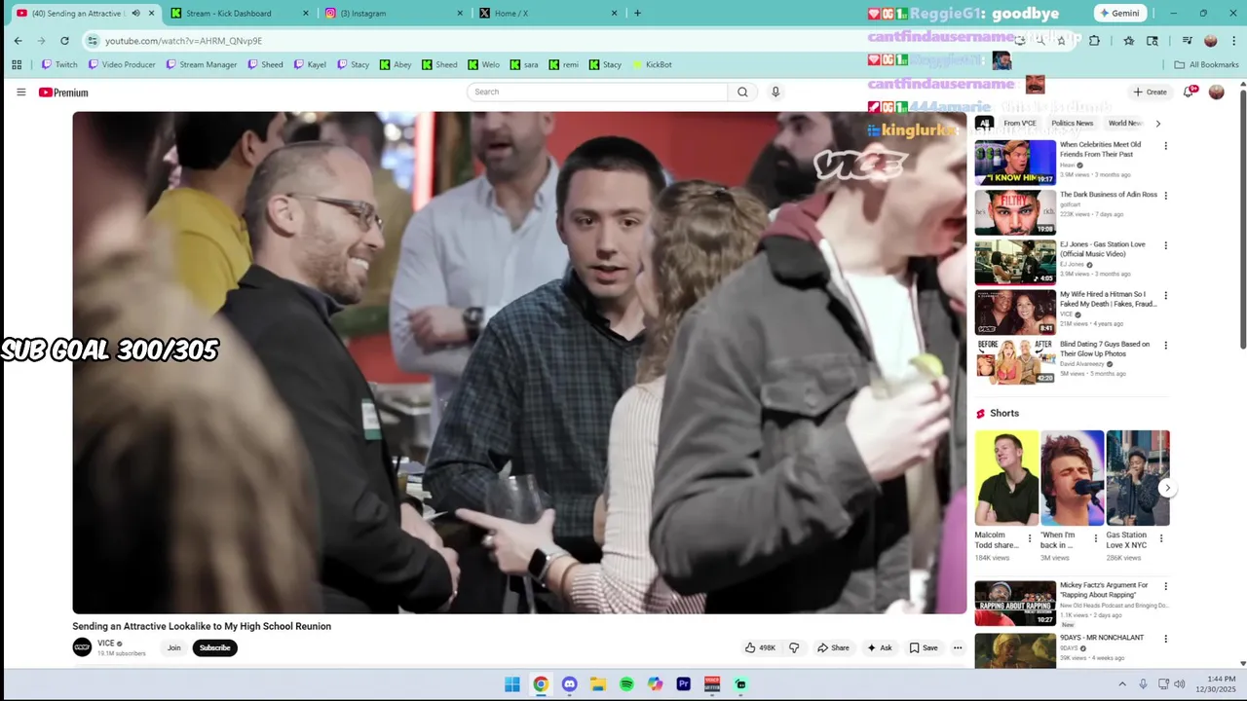Open 'Blind Dating 7 Guys' video thumbnail
Viewport: 1247px width, 701px height.
point(1015,361)
